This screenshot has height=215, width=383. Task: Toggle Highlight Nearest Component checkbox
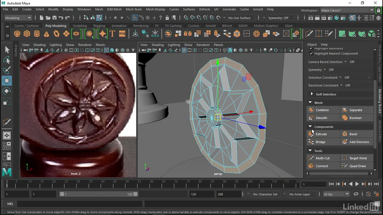[311, 53]
